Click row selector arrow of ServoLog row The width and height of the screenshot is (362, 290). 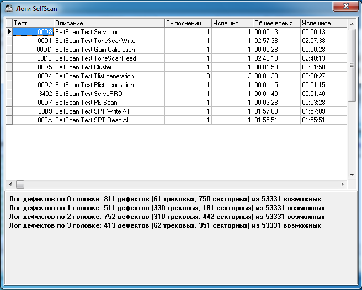click(x=9, y=32)
